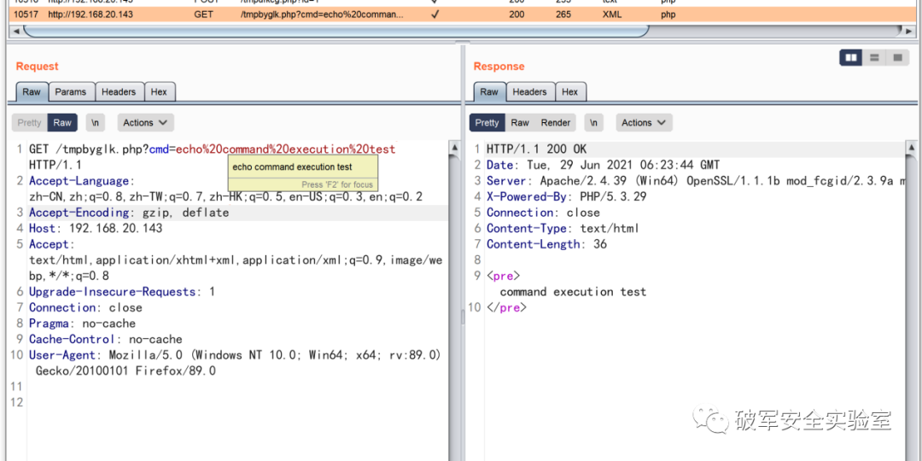Select Pretty view in Request editor
Screen dimensions: 922x461
29,122
